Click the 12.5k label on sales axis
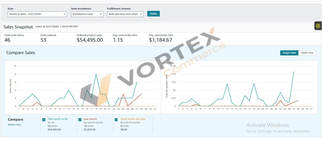The image size is (322, 142). (173, 66)
